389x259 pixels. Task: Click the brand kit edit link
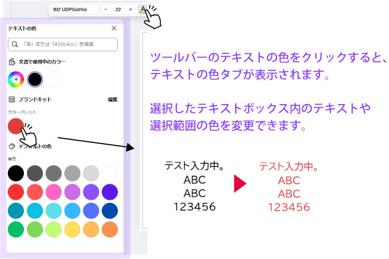pyautogui.click(x=113, y=99)
